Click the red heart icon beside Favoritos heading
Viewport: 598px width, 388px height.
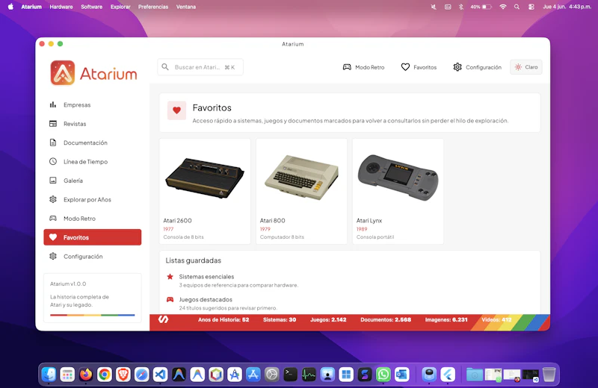point(176,110)
